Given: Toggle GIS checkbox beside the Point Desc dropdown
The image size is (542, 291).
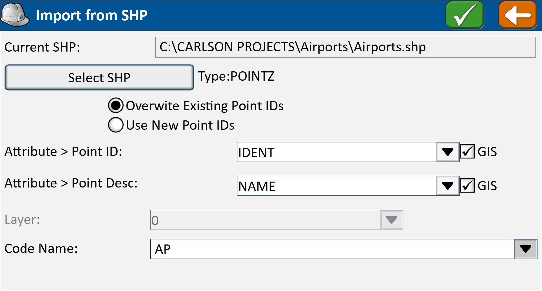Looking at the screenshot, I should pos(467,185).
